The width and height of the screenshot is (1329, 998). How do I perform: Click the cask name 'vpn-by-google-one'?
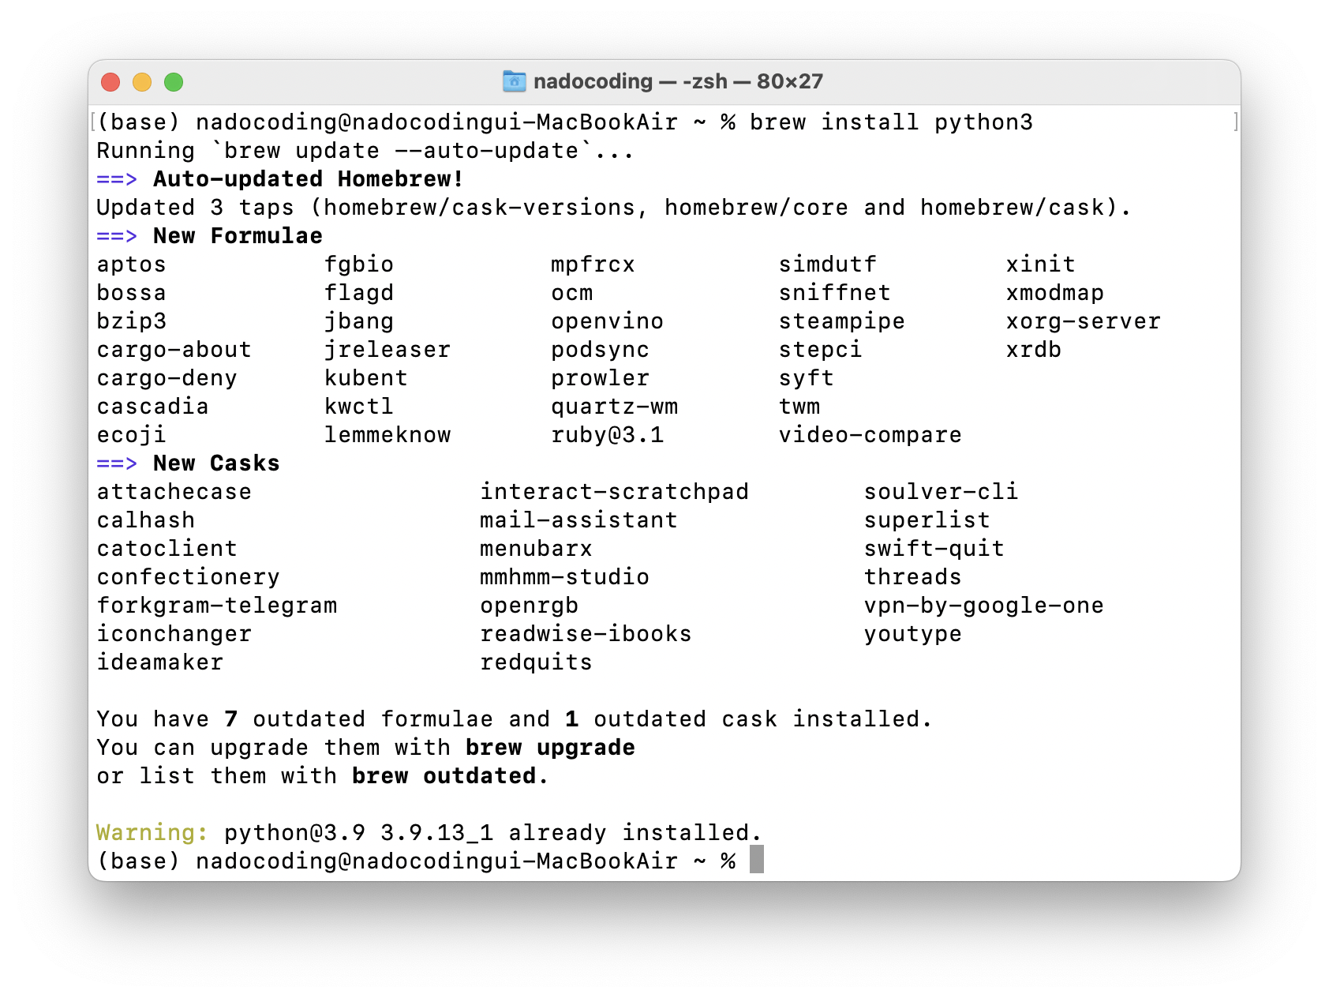pyautogui.click(x=983, y=606)
